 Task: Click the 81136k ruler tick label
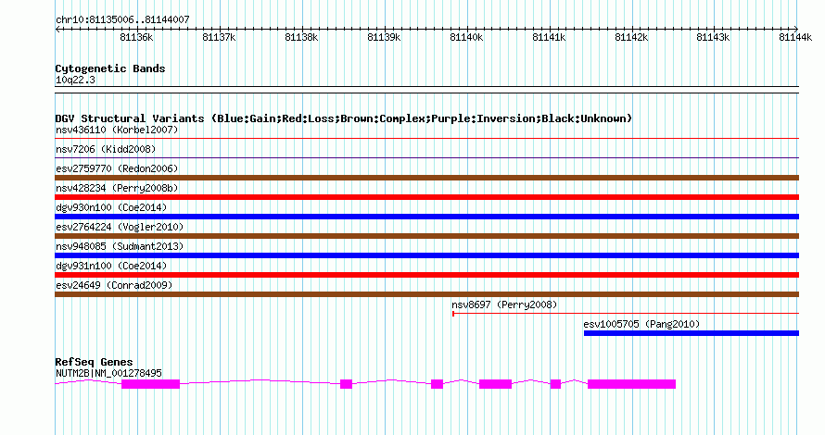click(x=137, y=37)
